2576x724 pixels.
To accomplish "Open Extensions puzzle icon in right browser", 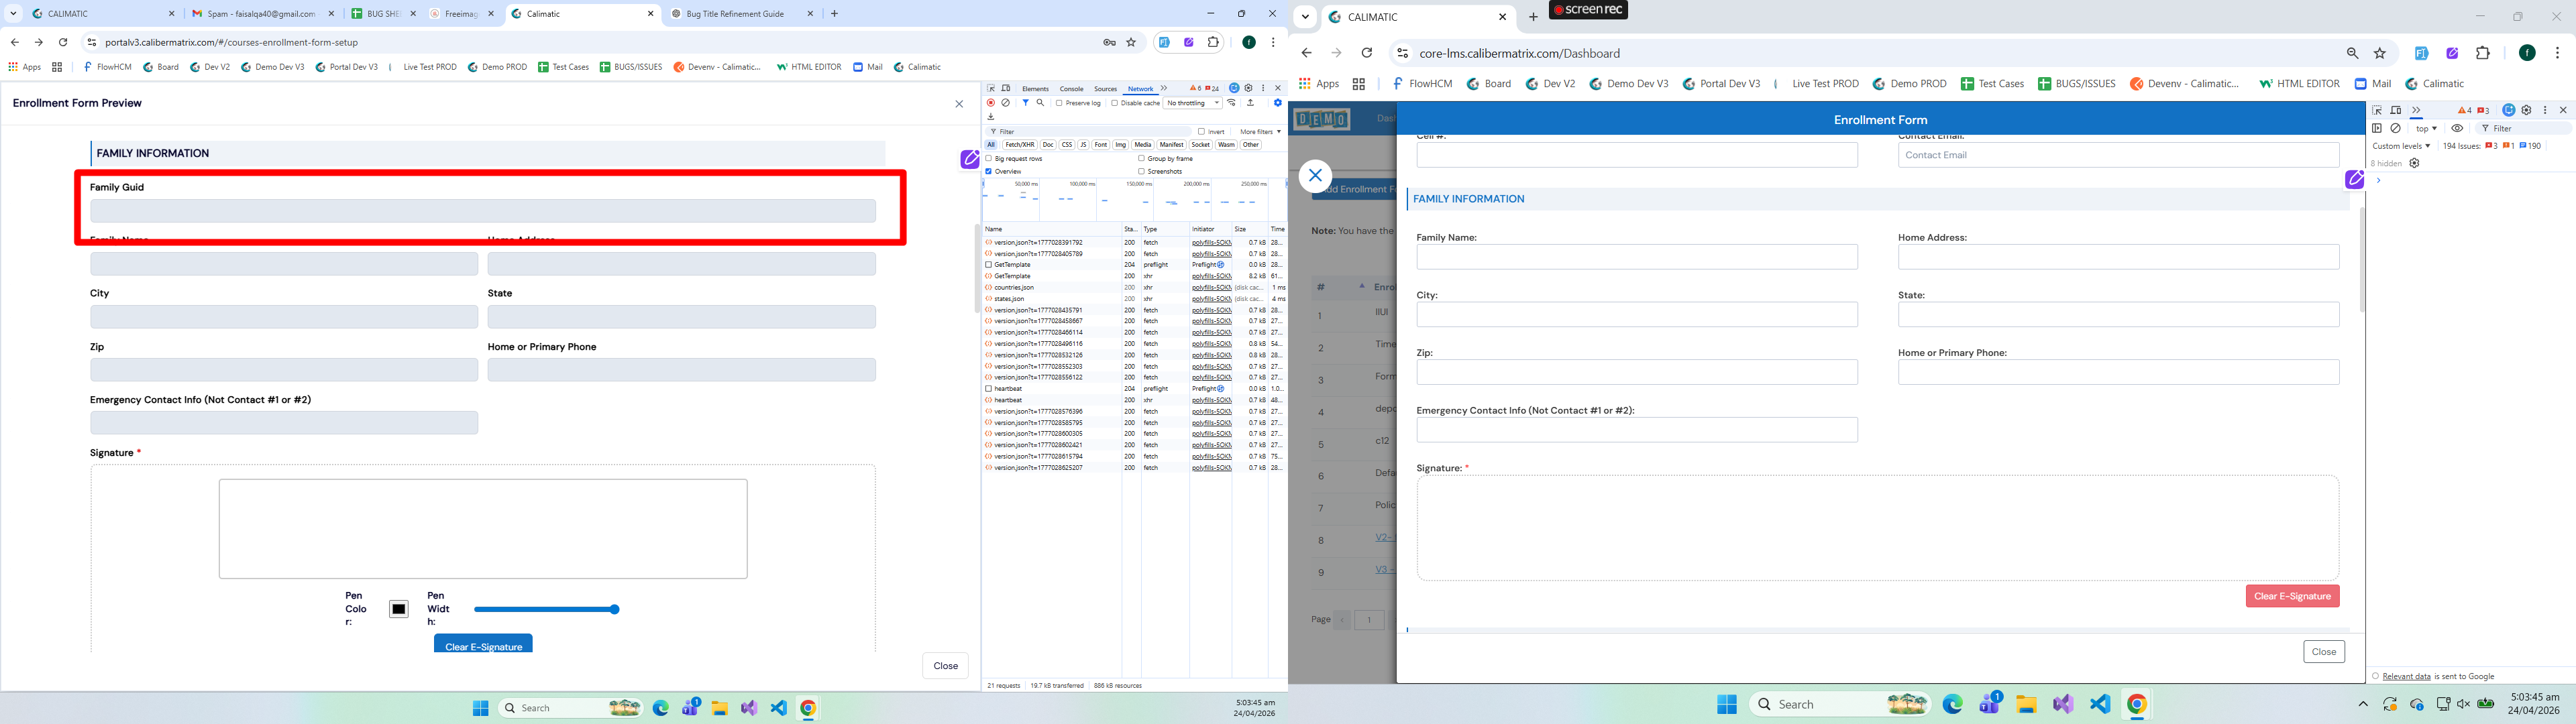I will [x=2483, y=53].
